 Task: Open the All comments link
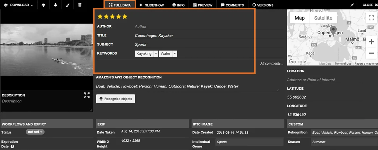(x=272, y=64)
